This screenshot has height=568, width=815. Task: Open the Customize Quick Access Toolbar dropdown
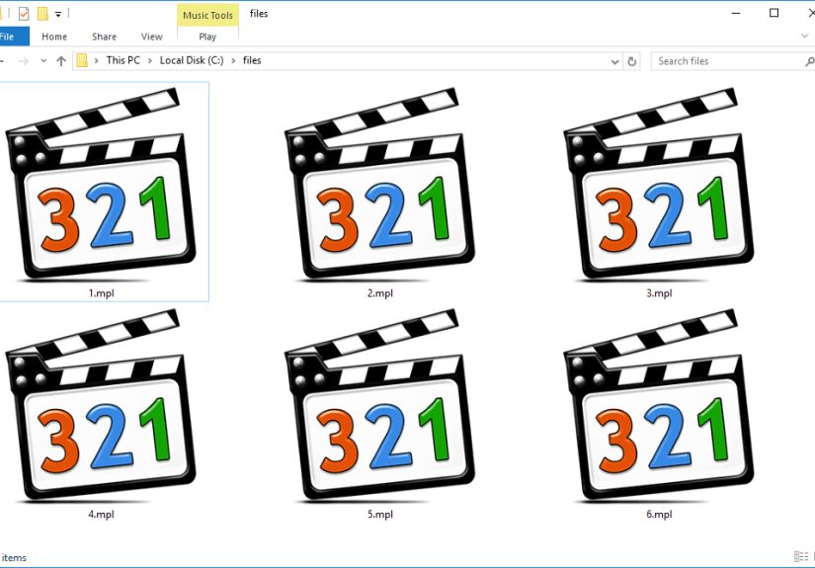pos(58,15)
